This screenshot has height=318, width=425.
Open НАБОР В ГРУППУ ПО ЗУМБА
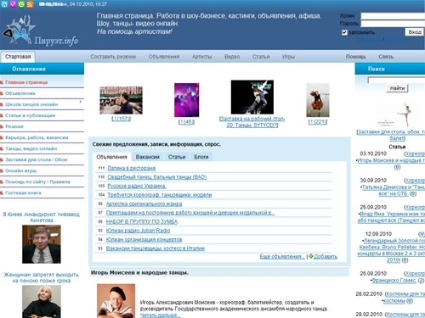click(x=142, y=222)
